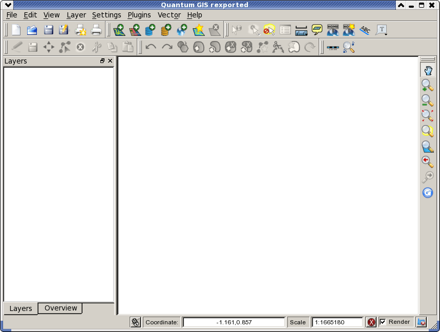Click the Remove Layer icon
440x332 pixels.
pyautogui.click(x=215, y=30)
